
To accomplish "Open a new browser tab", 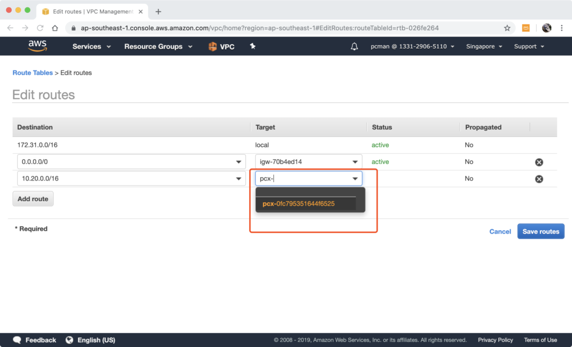I will tap(158, 12).
